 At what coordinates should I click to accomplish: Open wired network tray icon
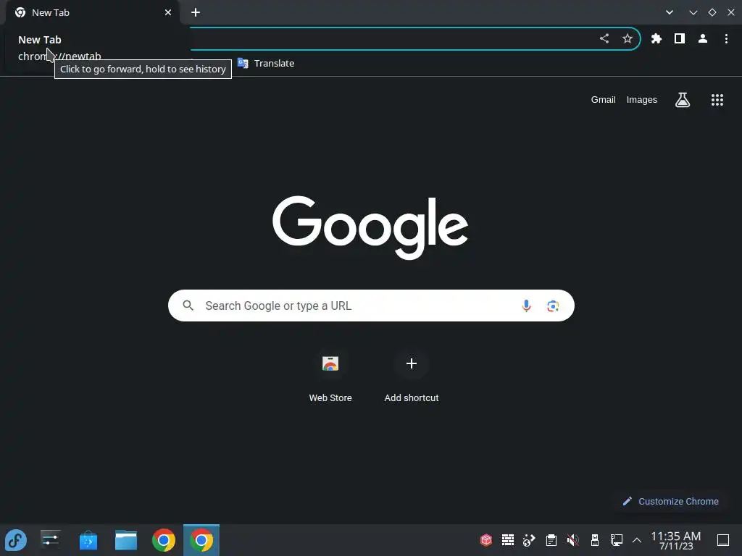coord(616,539)
